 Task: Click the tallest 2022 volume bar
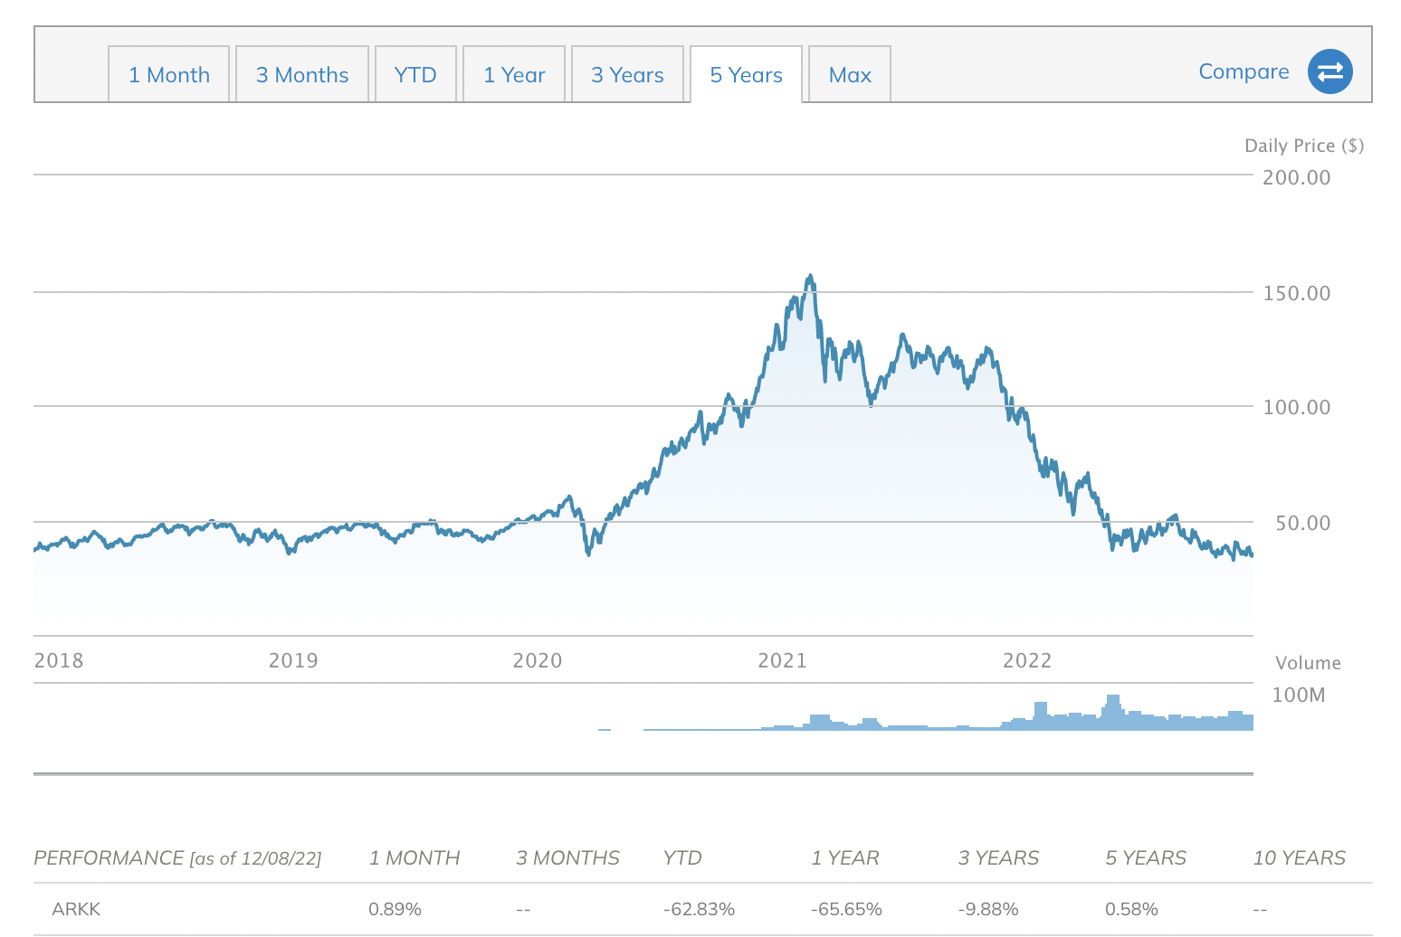click(x=1112, y=712)
